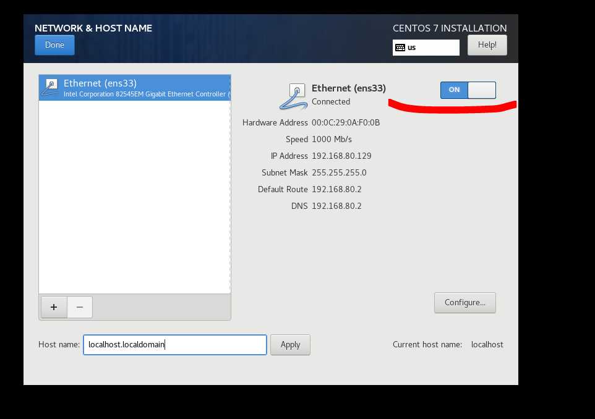Select Ethernet (ens33) in device list
595x419 pixels.
[135, 88]
